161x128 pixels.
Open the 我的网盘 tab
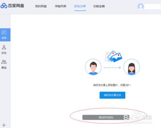(41, 6)
